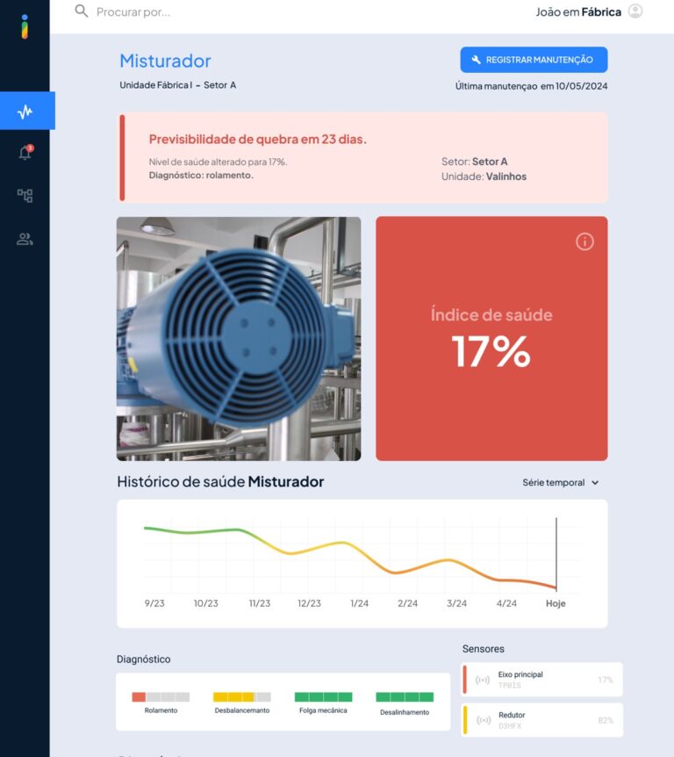Screen dimensions: 674x757
Task: Click the Redutor sensor signal icon
Action: click(x=483, y=720)
